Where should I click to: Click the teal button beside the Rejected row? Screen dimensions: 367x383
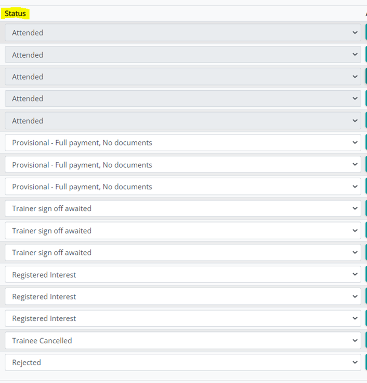pyautogui.click(x=365, y=363)
